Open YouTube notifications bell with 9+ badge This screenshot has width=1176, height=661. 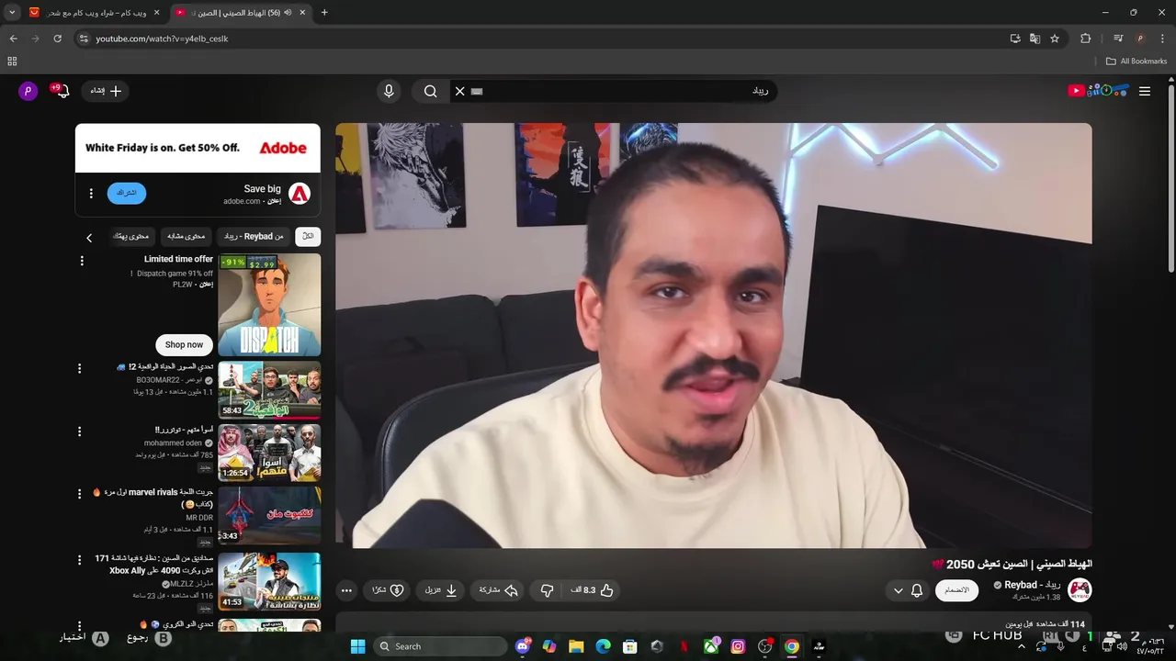point(62,90)
